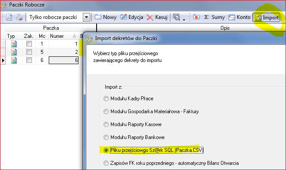Select the Numer cell containing 6
This screenshot has width=286, height=170.
click(x=63, y=60)
